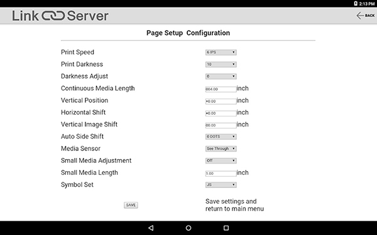Open the Auto Side Shift dropdown

click(221, 137)
